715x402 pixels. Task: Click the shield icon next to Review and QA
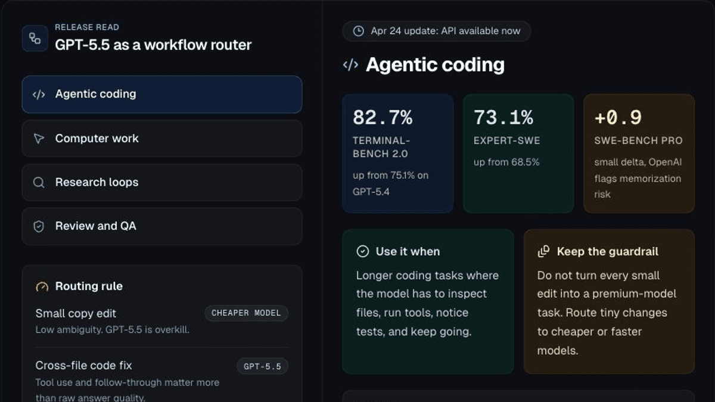tap(38, 226)
